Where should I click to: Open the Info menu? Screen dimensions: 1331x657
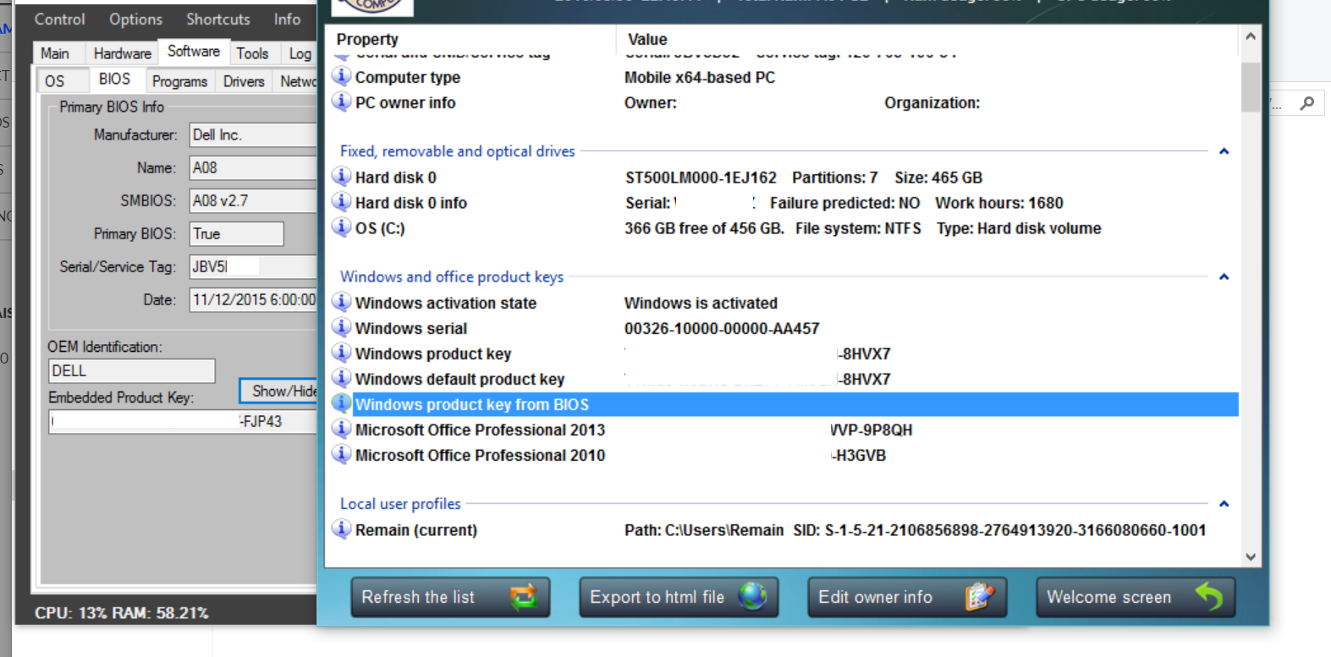(287, 19)
